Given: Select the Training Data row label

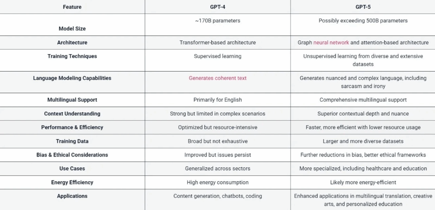Looking at the screenshot, I should (x=72, y=141).
